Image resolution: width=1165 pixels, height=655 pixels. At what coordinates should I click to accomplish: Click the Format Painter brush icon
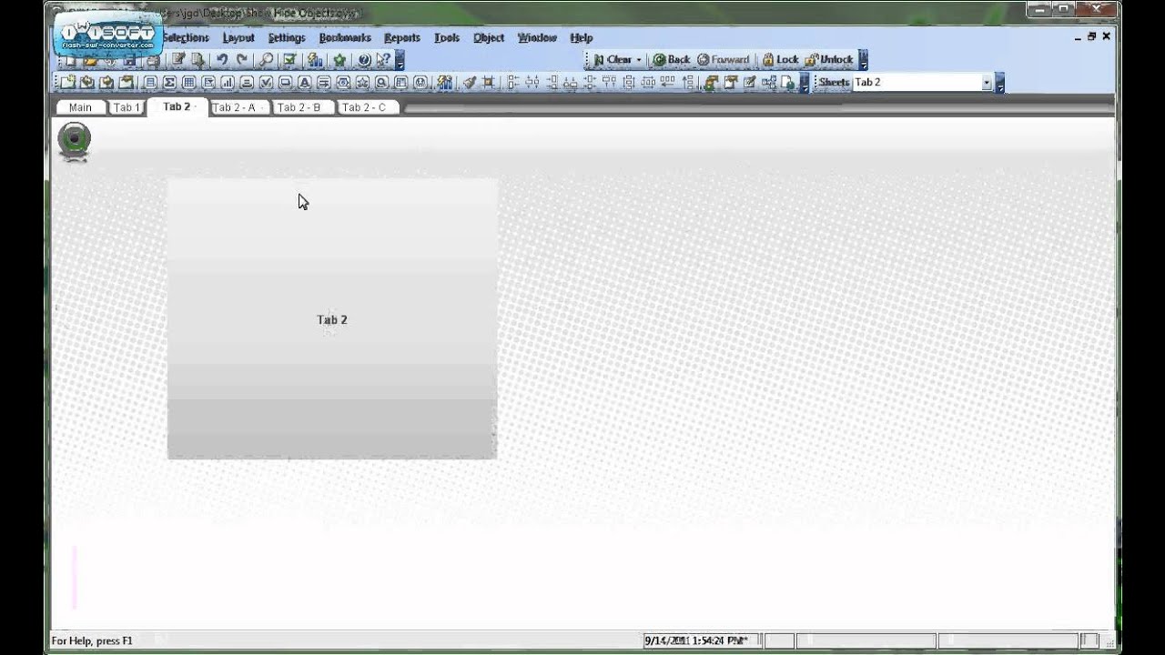click(x=470, y=83)
